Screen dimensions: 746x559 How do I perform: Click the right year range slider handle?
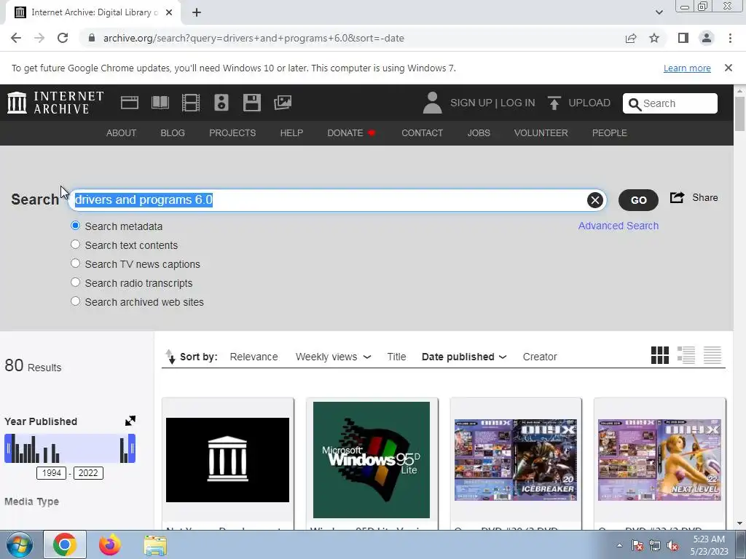click(132, 448)
